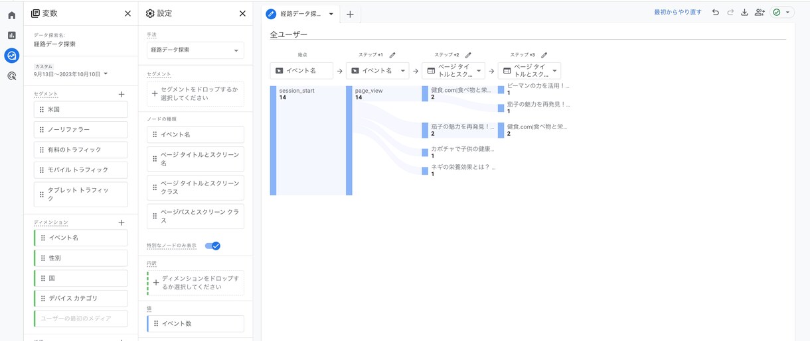Click イベント名 under ノードの種類
This screenshot has width=810, height=341.
195,134
